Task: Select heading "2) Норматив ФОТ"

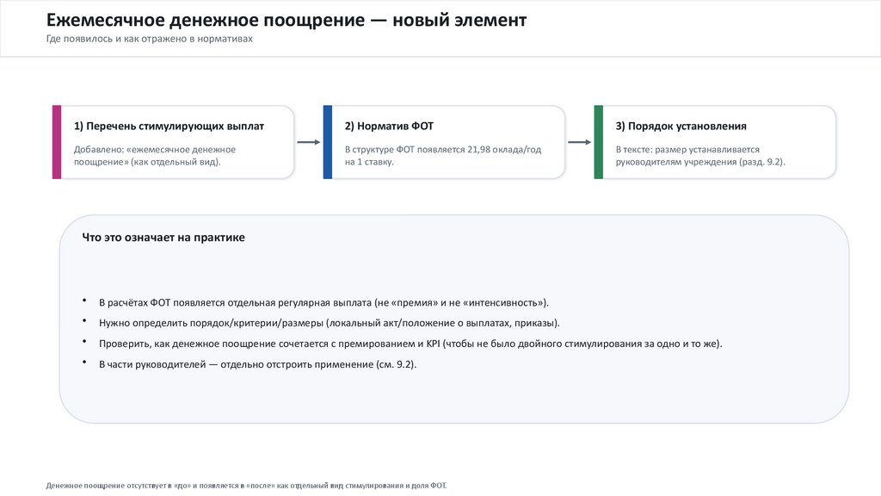Action: click(x=390, y=126)
